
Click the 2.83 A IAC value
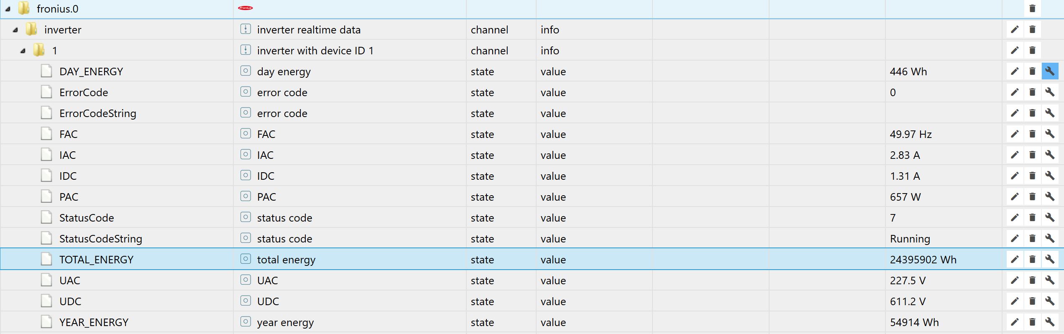pos(905,155)
